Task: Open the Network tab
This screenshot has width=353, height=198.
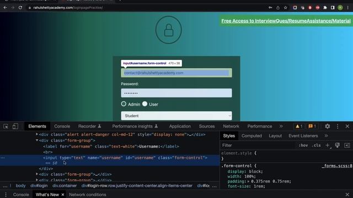Action: [x=231, y=127]
